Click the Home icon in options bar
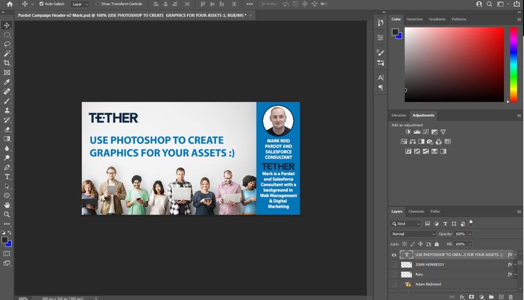 tap(10, 4)
